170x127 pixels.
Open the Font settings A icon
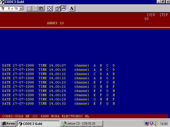click(x=72, y=8)
